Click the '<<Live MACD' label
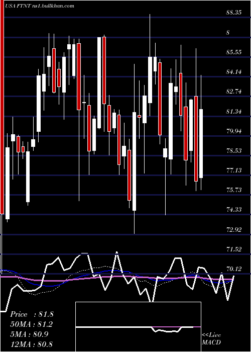Screen dimensions: 251x352 (211, 338)
